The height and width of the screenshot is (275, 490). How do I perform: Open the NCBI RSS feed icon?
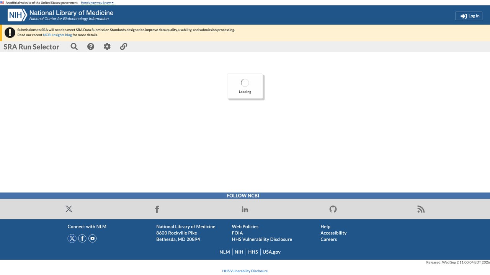[421, 209]
